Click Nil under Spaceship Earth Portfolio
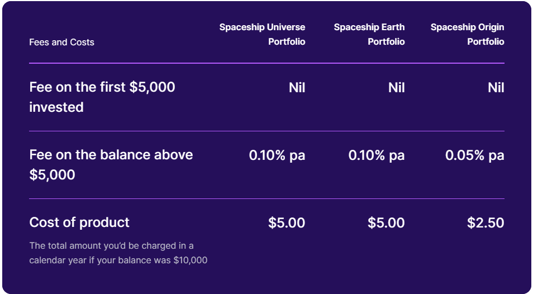Image resolution: width=533 pixels, height=294 pixels. [x=396, y=88]
